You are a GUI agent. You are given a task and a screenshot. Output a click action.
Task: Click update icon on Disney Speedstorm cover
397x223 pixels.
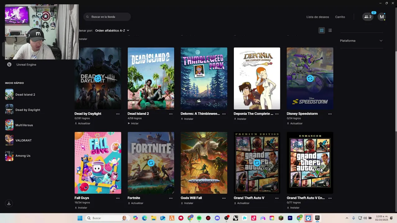pos(310,78)
